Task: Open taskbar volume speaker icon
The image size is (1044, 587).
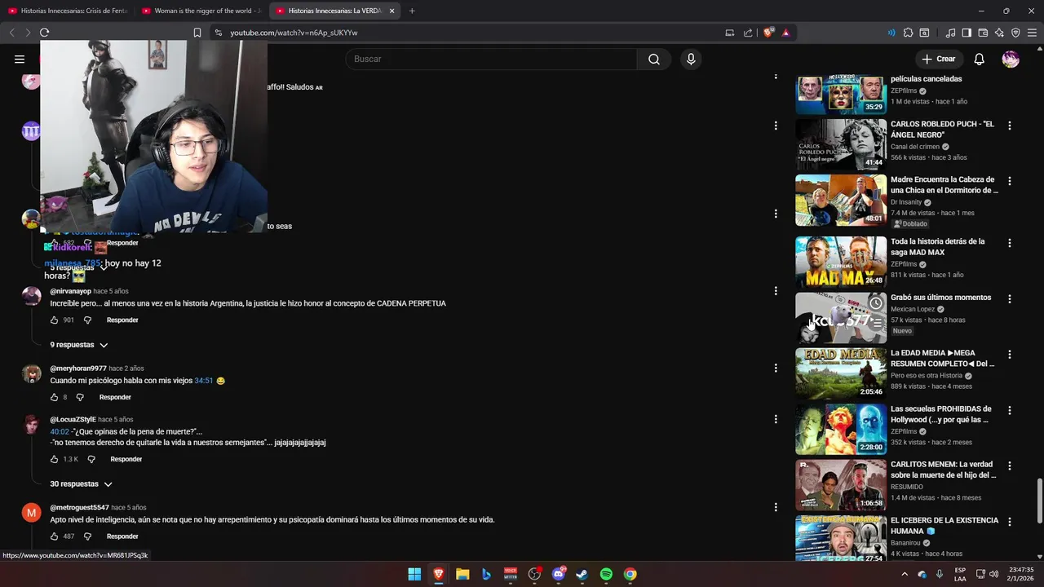Action: click(x=994, y=574)
